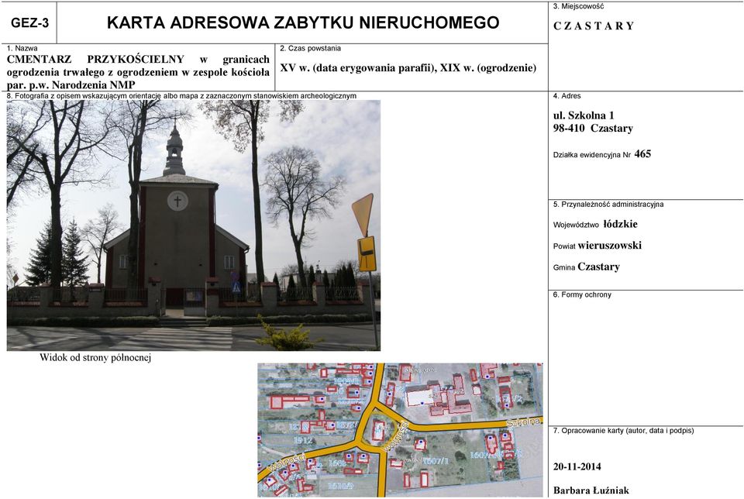The width and height of the screenshot is (744, 499).
Task: Select the '1. Nazwa' field label
Action: tap(22, 48)
